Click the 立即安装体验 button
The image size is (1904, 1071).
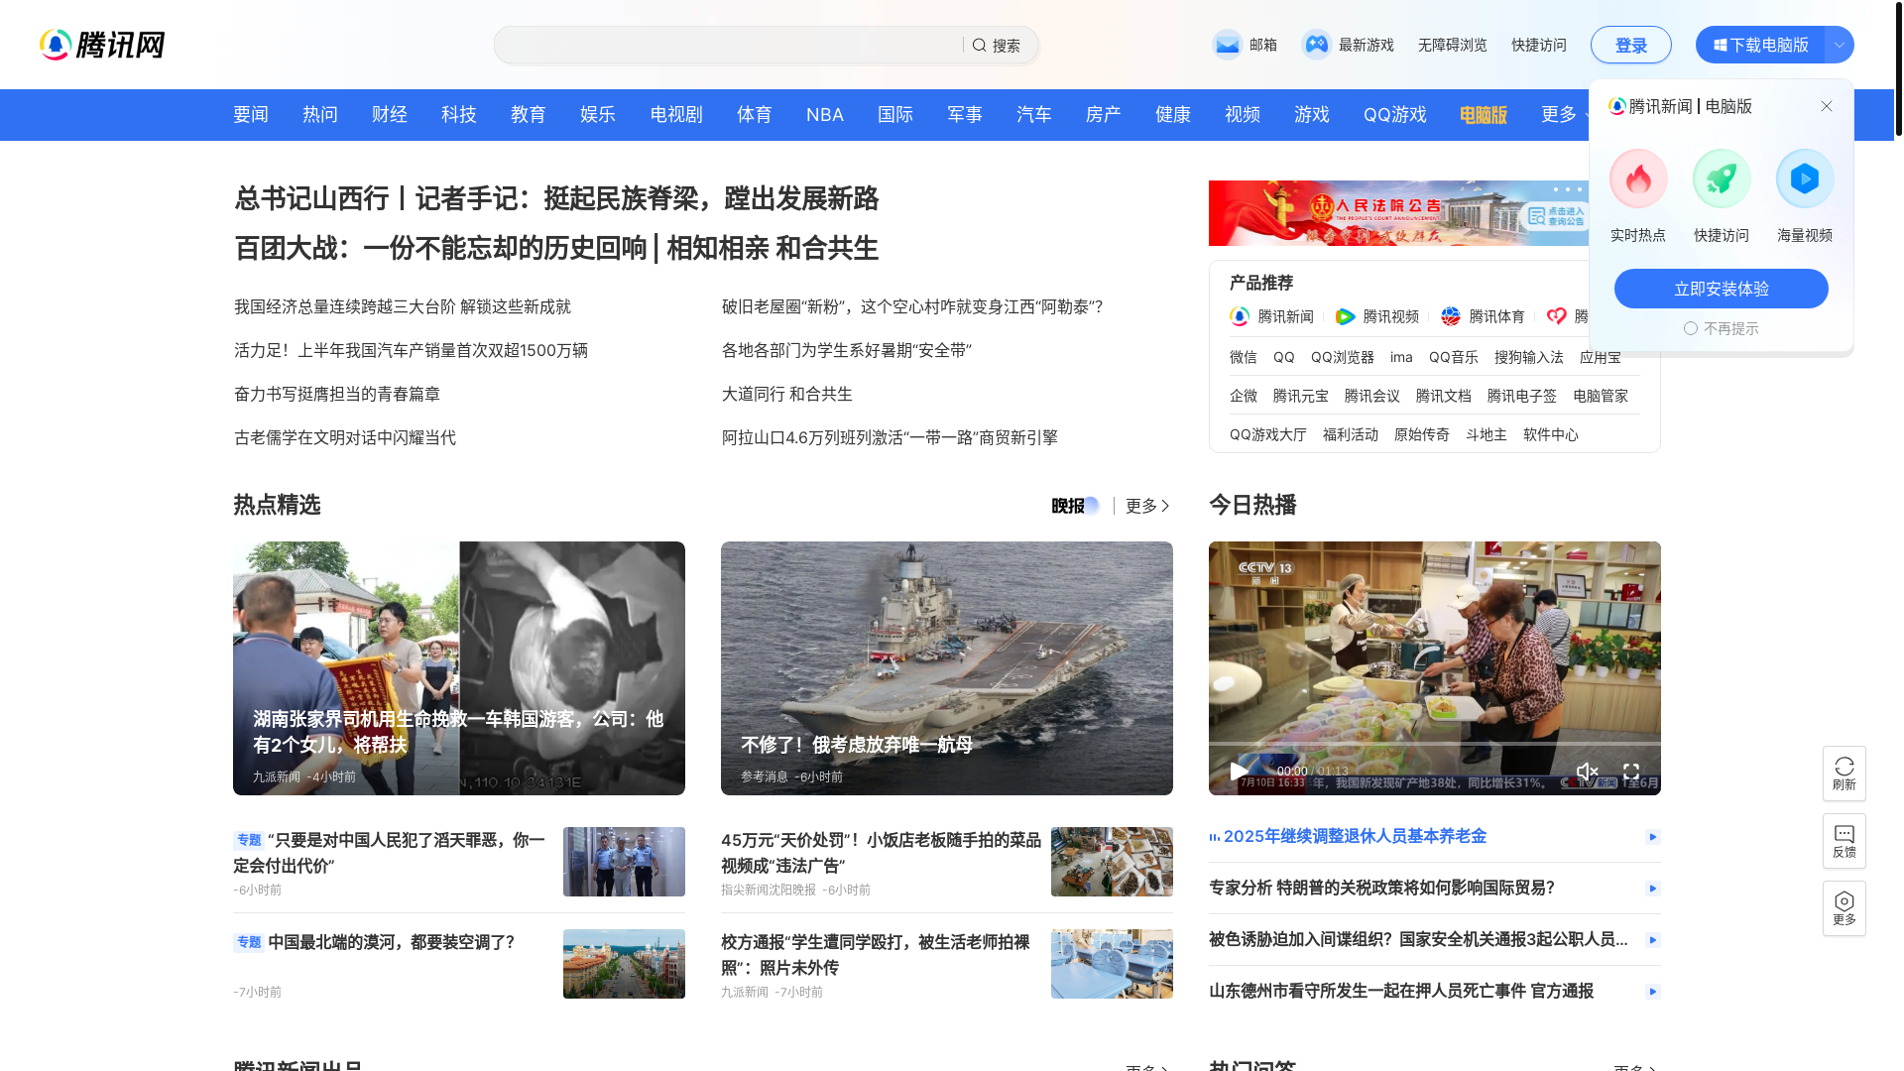click(x=1722, y=289)
